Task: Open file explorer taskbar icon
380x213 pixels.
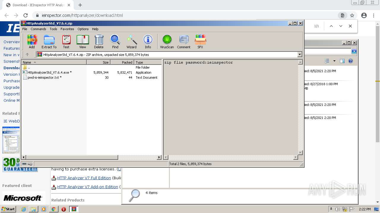Action: (x=34, y=209)
